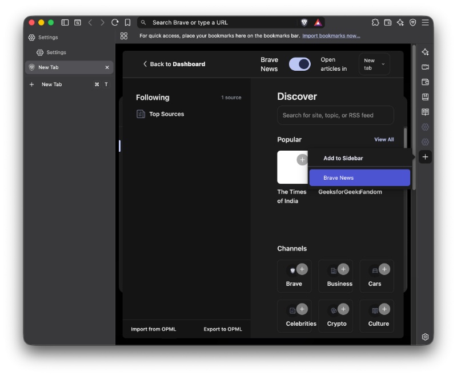Screen dimensions: 457x376
Task: Choose Add to Sidebar menu header
Action: pos(343,158)
